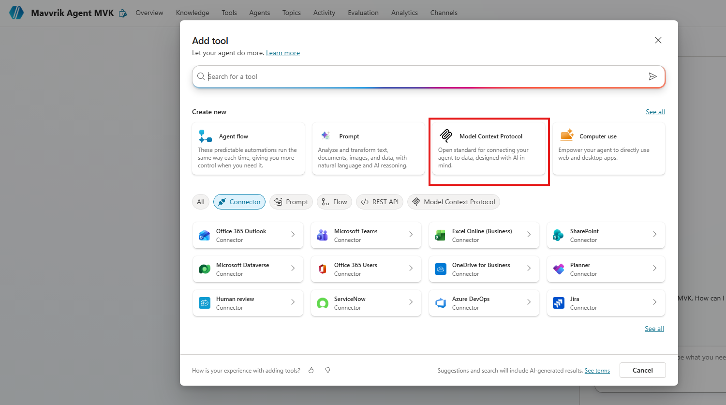Image resolution: width=726 pixels, height=405 pixels.
Task: Give thumbs down feedback on adding tools
Action: coord(327,370)
